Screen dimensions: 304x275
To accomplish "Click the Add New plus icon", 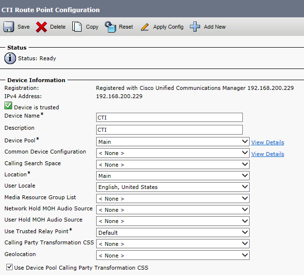I will click(195, 27).
